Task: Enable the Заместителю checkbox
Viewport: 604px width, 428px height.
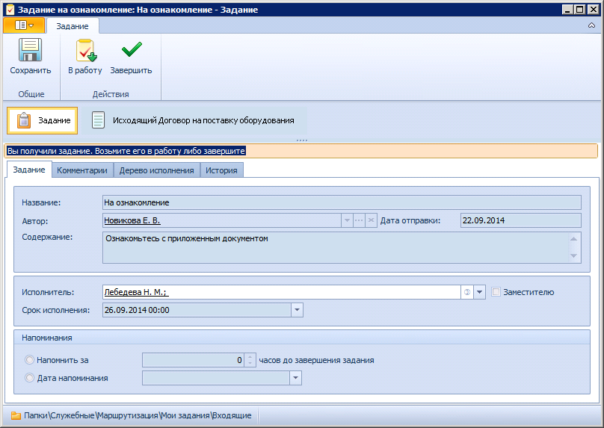Action: (496, 292)
